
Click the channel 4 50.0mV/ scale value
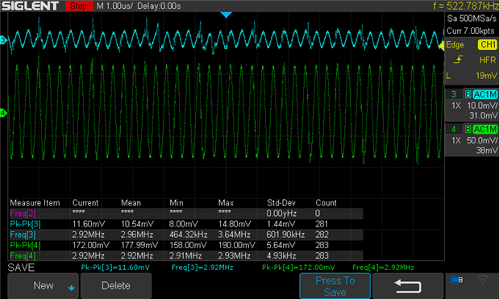pyautogui.click(x=482, y=140)
